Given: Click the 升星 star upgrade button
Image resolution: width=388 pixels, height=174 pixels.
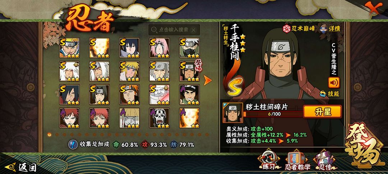Looking at the screenshot, I should pos(322,112).
